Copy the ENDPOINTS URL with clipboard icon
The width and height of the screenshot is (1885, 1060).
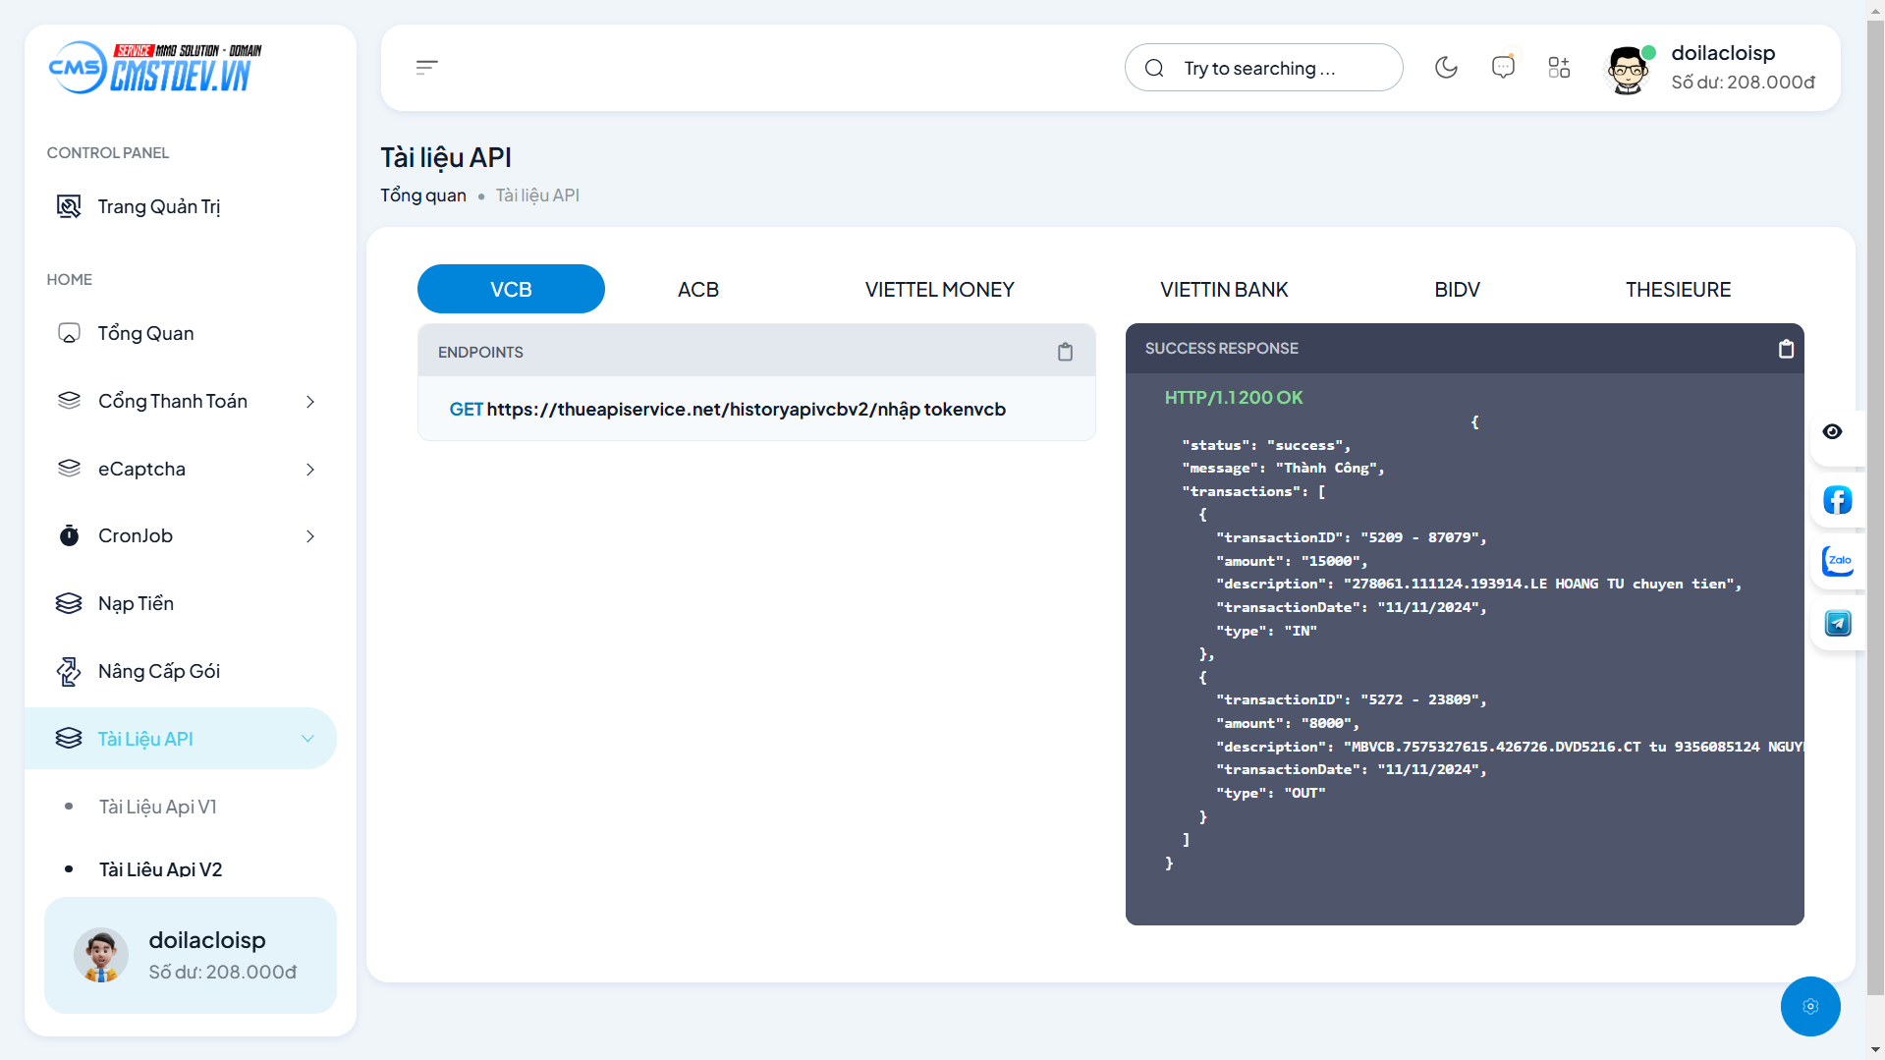[1065, 352]
